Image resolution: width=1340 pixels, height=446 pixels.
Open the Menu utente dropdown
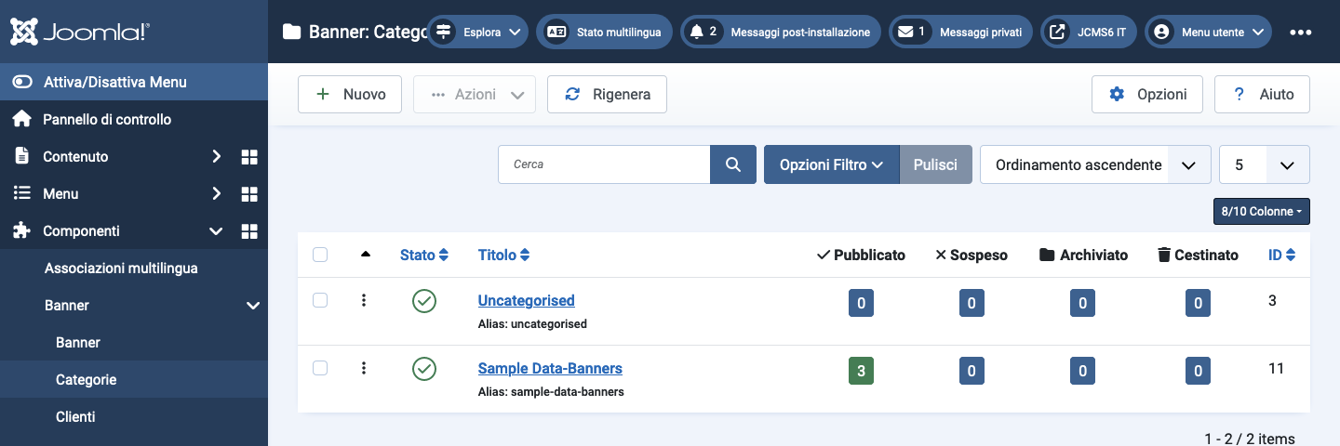1208,32
